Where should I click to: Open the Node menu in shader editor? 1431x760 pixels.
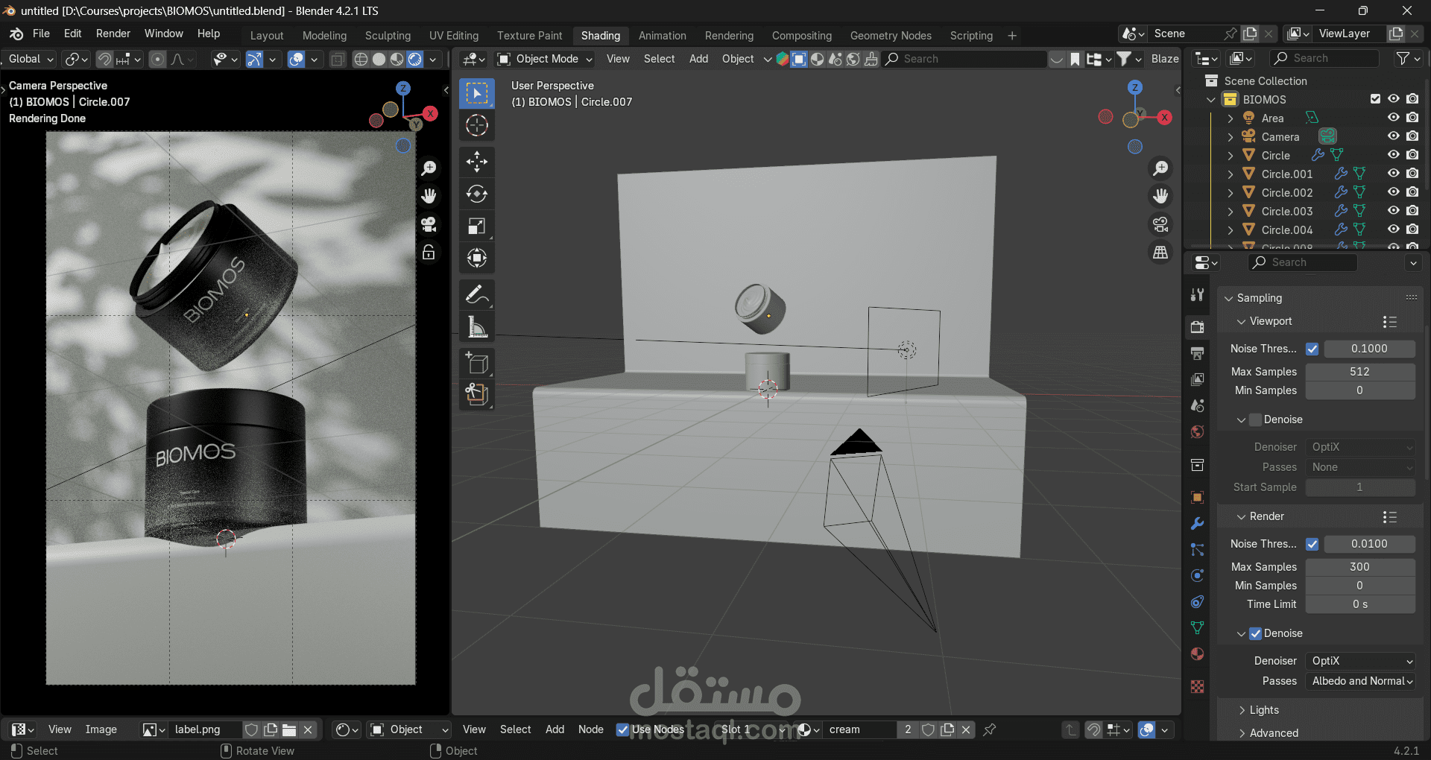591,729
